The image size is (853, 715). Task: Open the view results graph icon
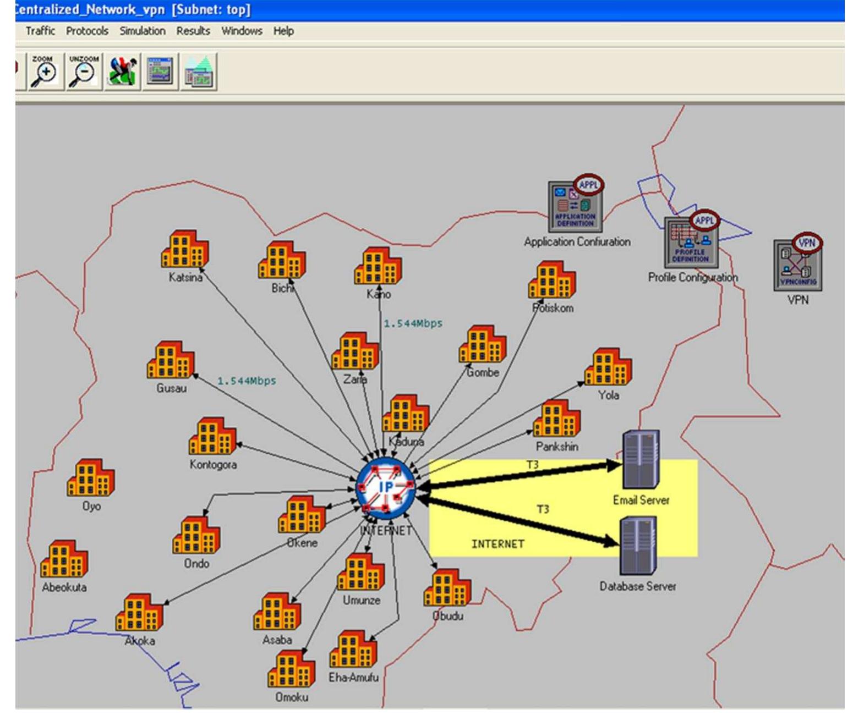pos(160,71)
